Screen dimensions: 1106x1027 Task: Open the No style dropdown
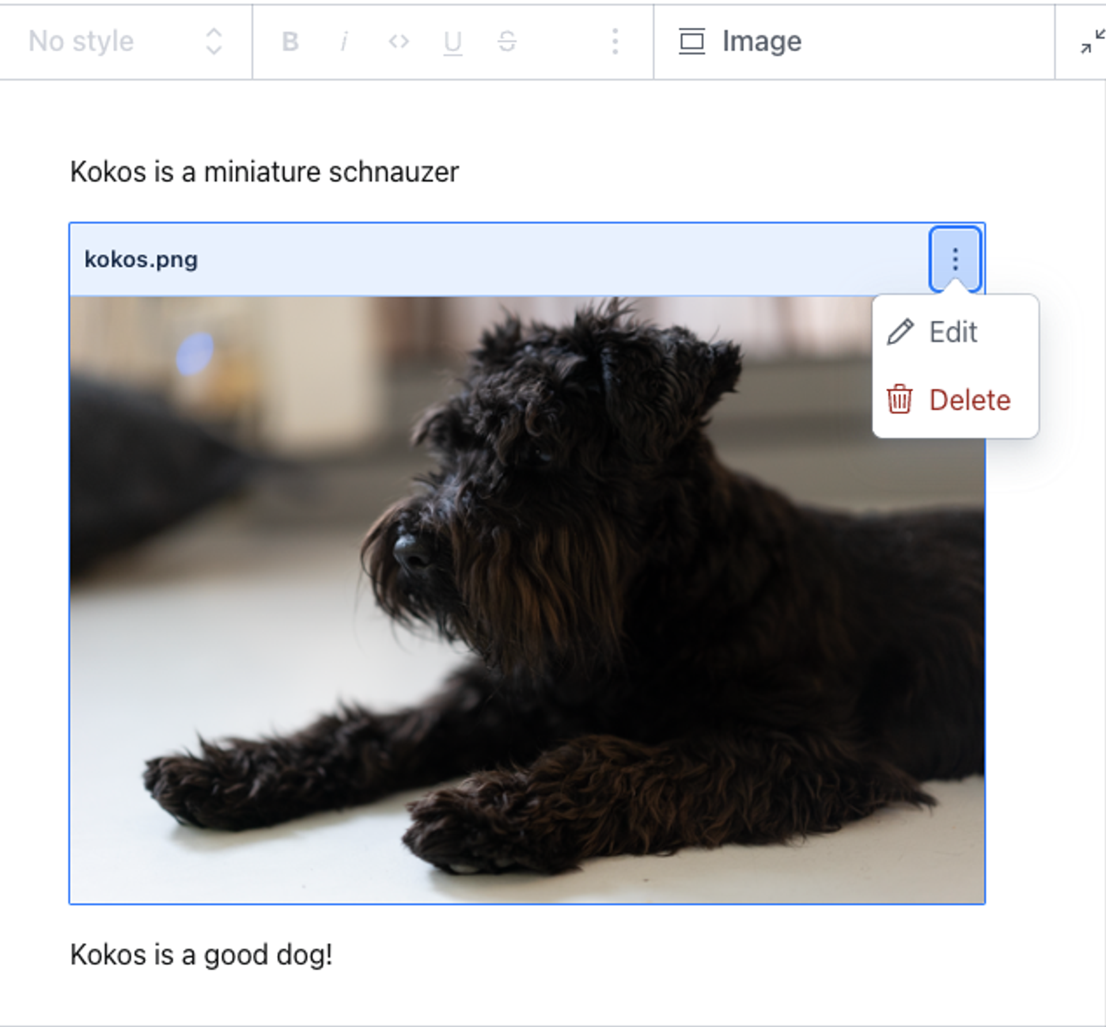[82, 41]
